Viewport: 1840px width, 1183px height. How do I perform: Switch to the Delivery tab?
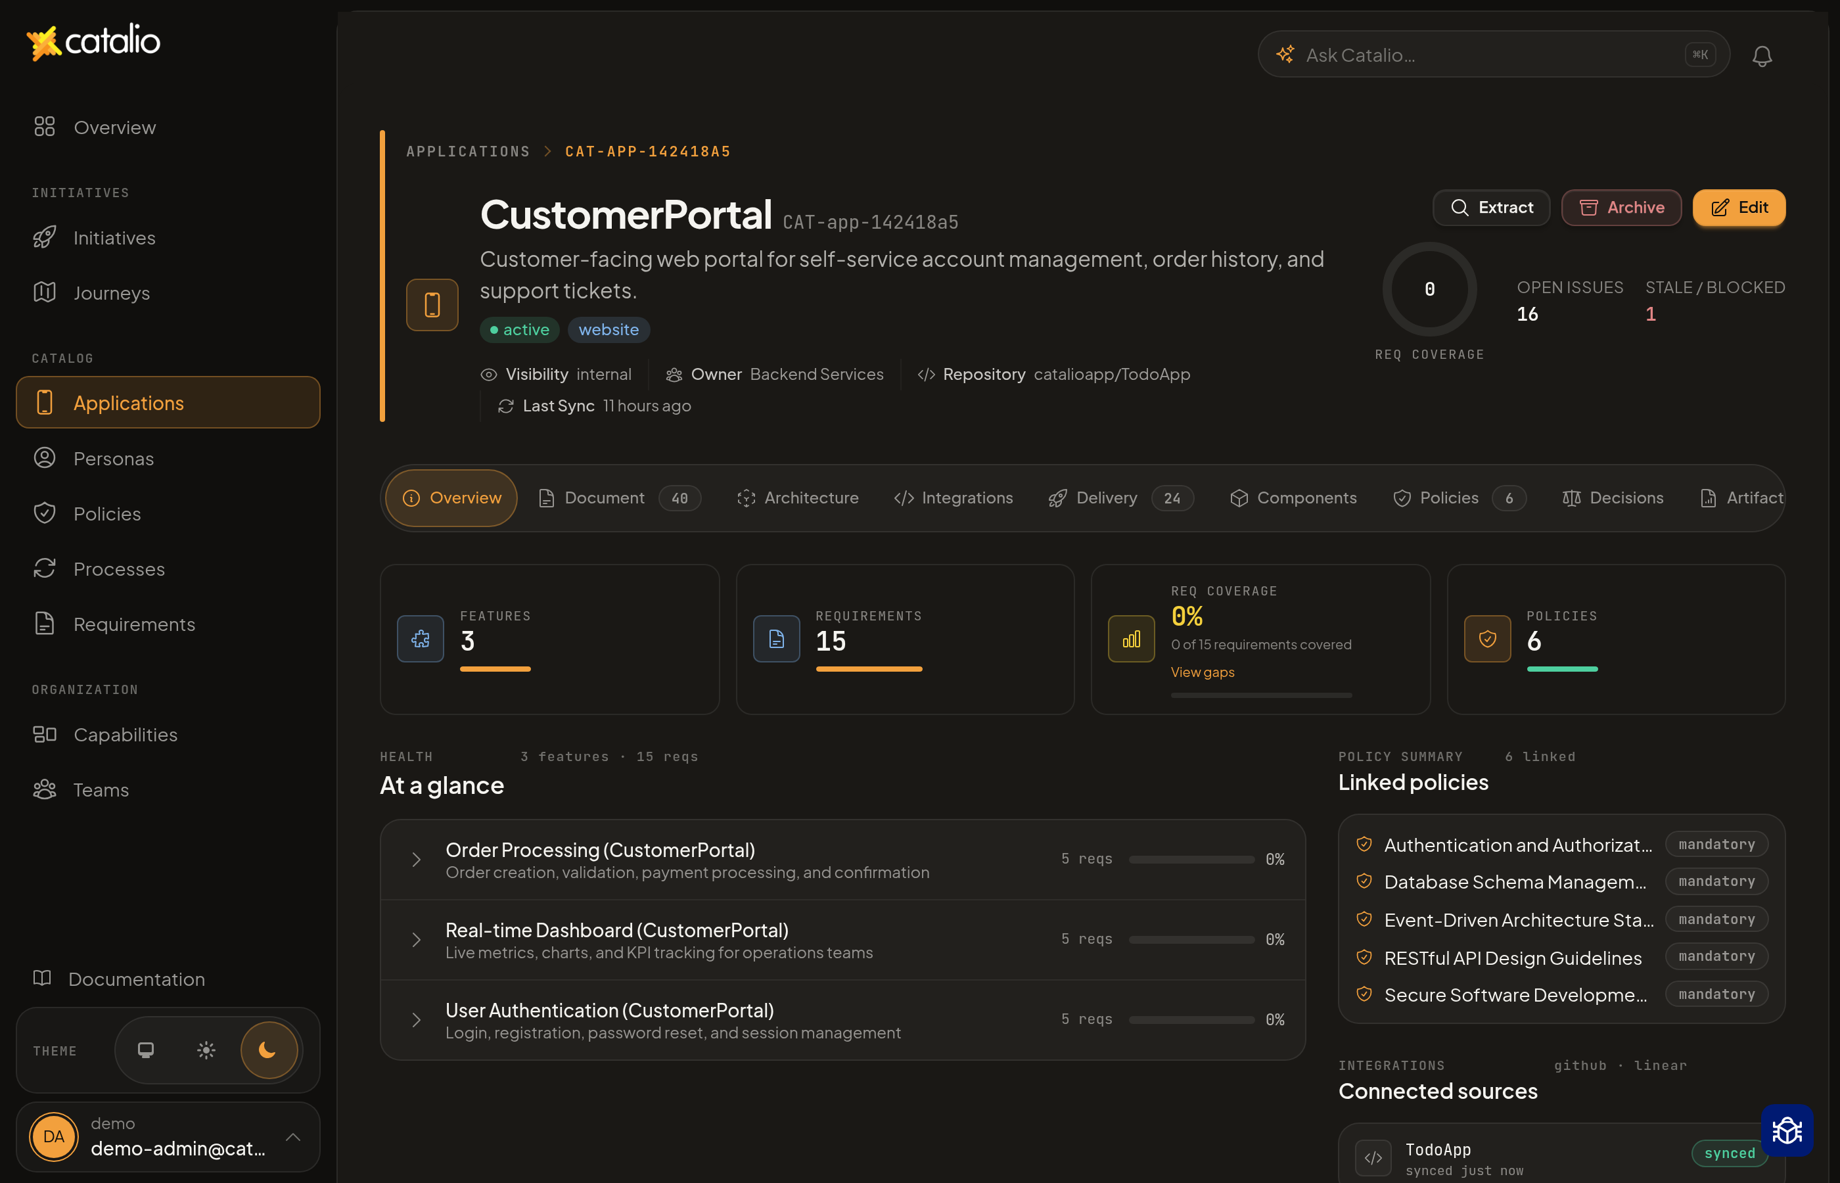[x=1120, y=498]
